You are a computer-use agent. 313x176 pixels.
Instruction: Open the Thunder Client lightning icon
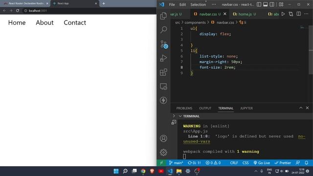click(x=163, y=100)
